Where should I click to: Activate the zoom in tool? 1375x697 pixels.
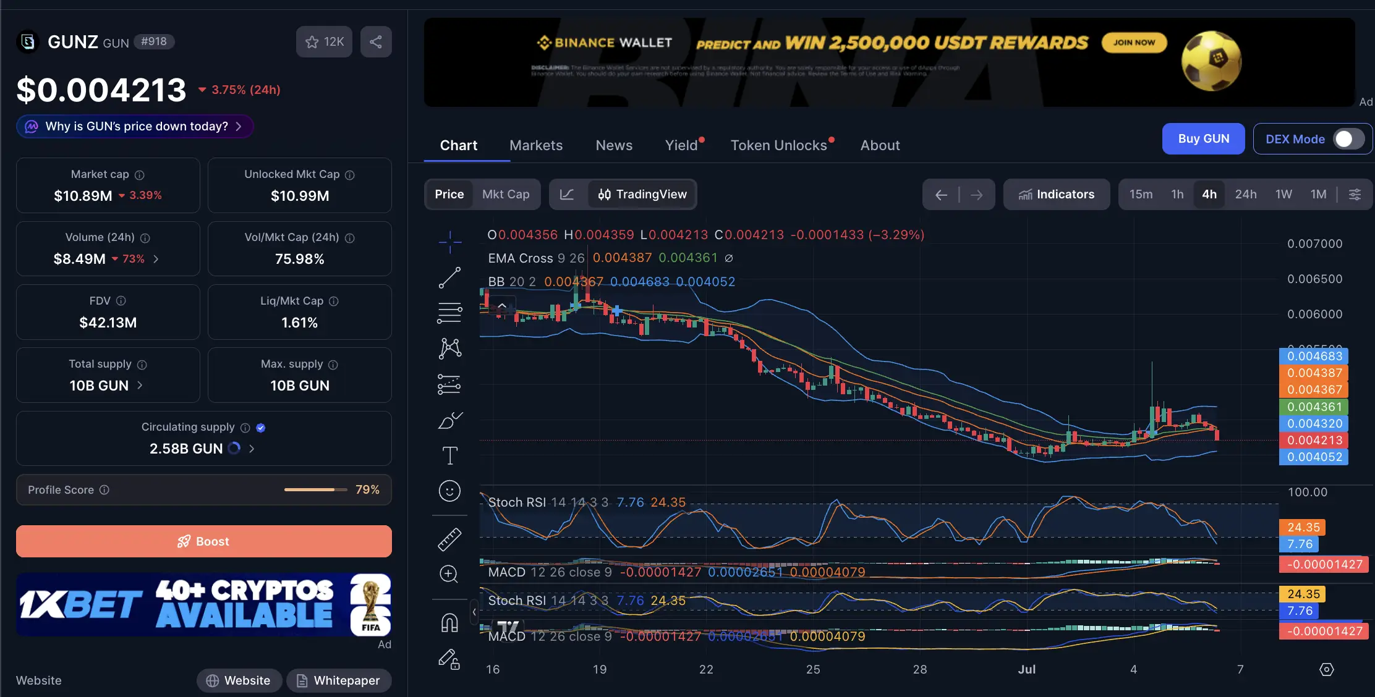pyautogui.click(x=449, y=574)
